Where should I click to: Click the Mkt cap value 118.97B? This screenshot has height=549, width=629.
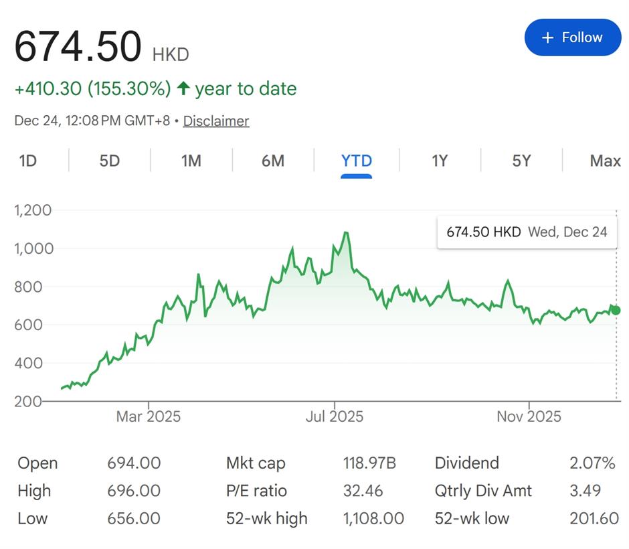pyautogui.click(x=369, y=463)
